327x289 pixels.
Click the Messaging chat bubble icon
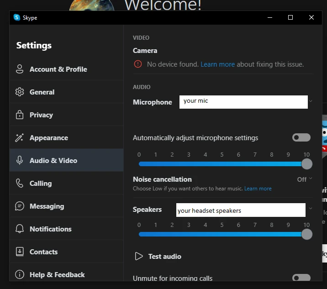20,206
